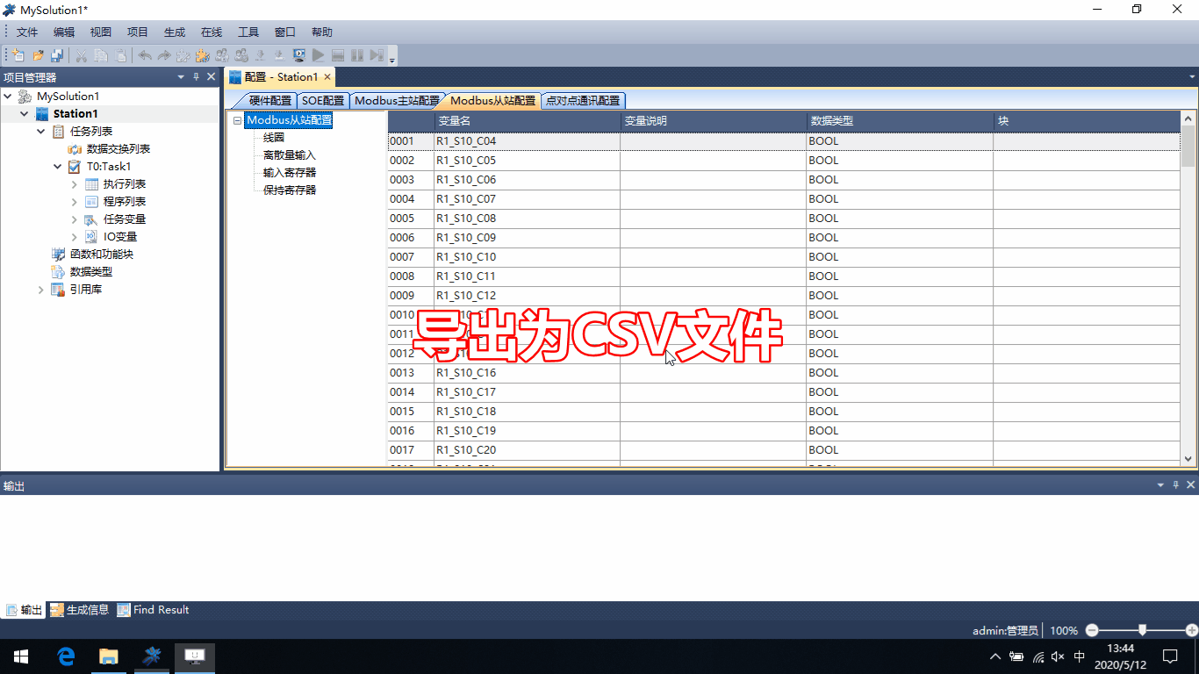Select 输入寄存器 under Modbus从站配置
Viewport: 1199px width, 674px height.
point(290,172)
